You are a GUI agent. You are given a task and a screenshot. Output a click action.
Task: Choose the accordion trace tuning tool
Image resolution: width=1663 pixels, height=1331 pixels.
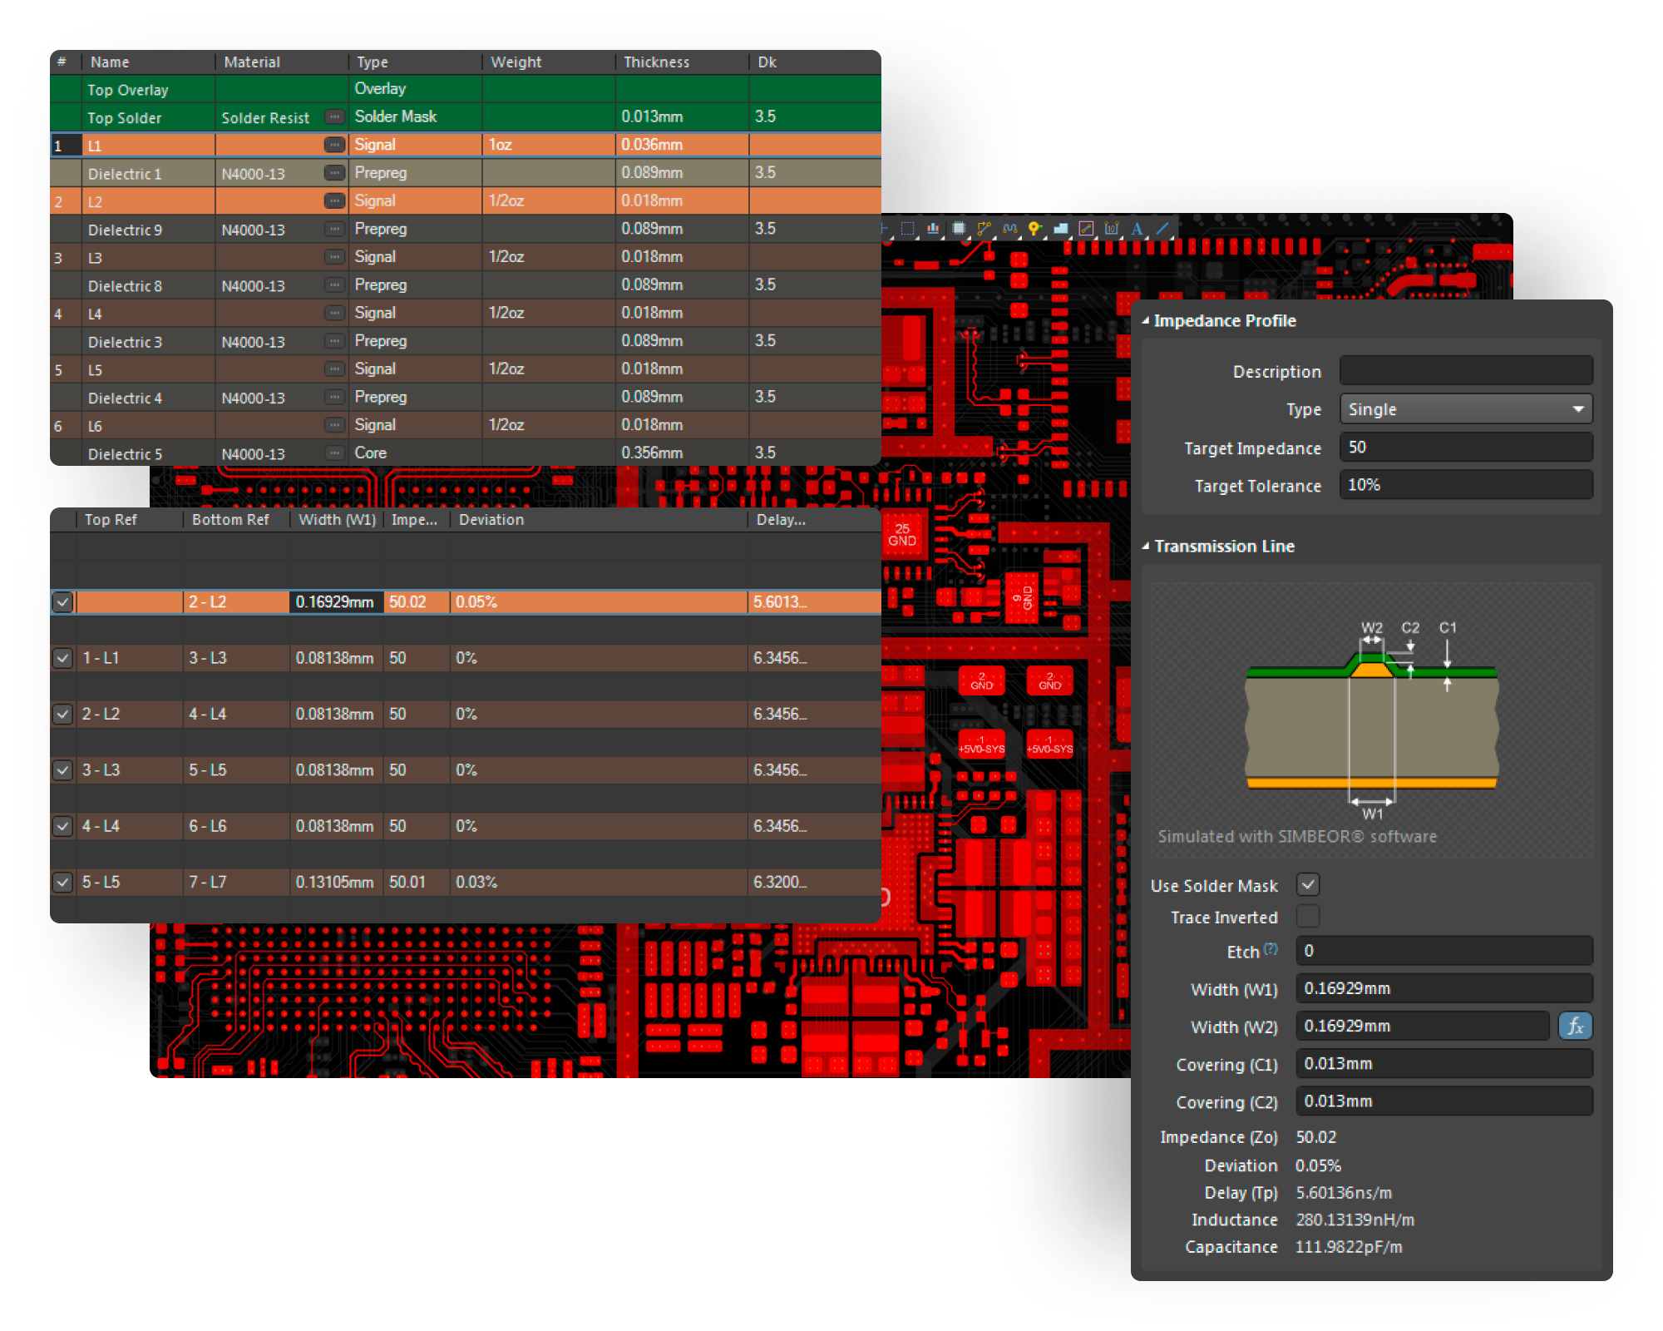1011,228
